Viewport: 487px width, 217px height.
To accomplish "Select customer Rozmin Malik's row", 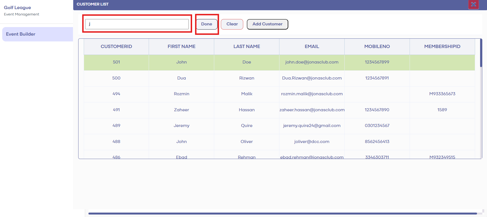I will pyautogui.click(x=181, y=94).
